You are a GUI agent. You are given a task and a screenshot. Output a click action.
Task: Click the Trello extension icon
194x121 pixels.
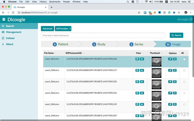tap(145, 12)
